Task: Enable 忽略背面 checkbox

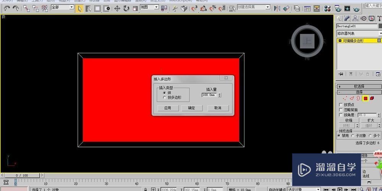Action: [x=341, y=110]
